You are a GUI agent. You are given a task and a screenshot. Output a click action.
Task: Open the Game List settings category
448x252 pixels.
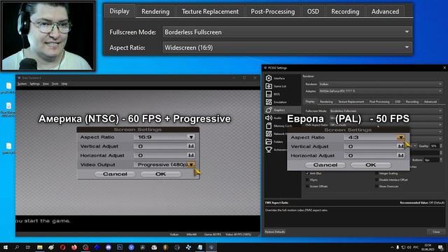(283, 86)
